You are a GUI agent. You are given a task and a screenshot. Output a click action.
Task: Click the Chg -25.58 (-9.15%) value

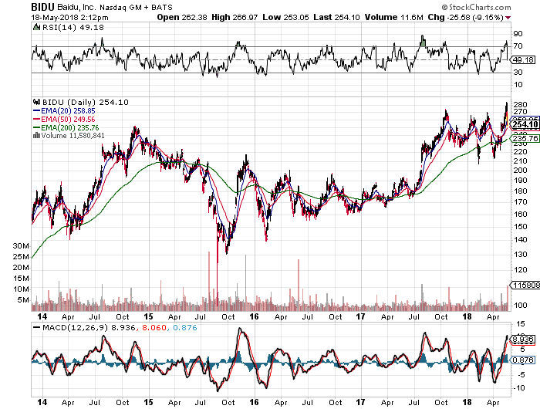coord(466,17)
